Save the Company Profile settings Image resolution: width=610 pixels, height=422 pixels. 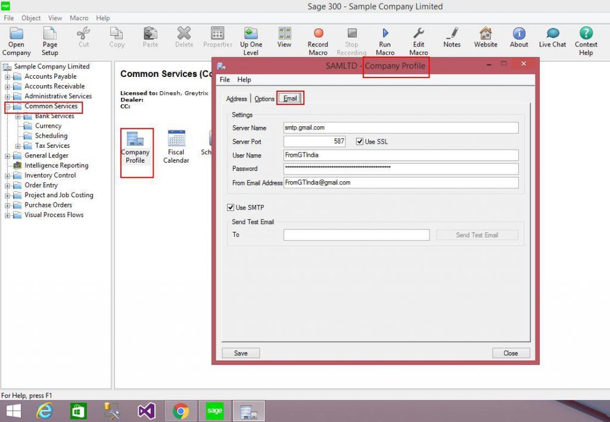click(x=241, y=353)
